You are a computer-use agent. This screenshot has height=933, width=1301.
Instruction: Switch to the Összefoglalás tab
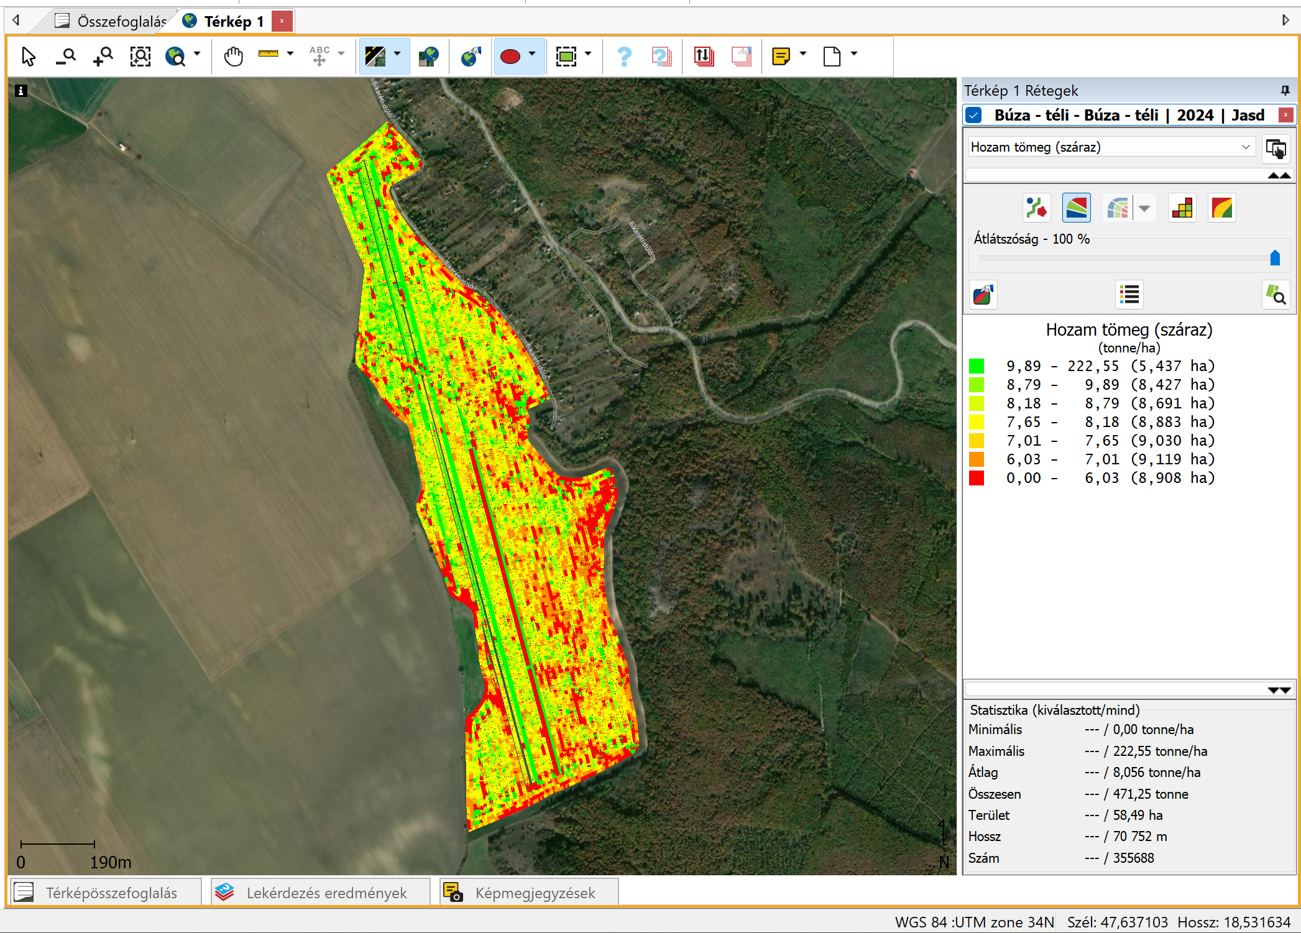tap(112, 22)
